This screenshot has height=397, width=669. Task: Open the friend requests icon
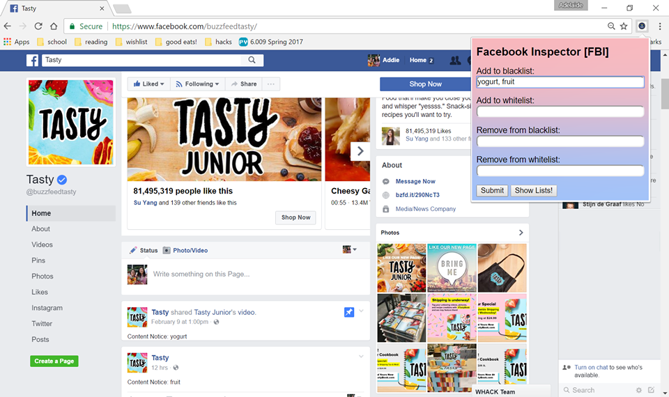[x=455, y=60]
